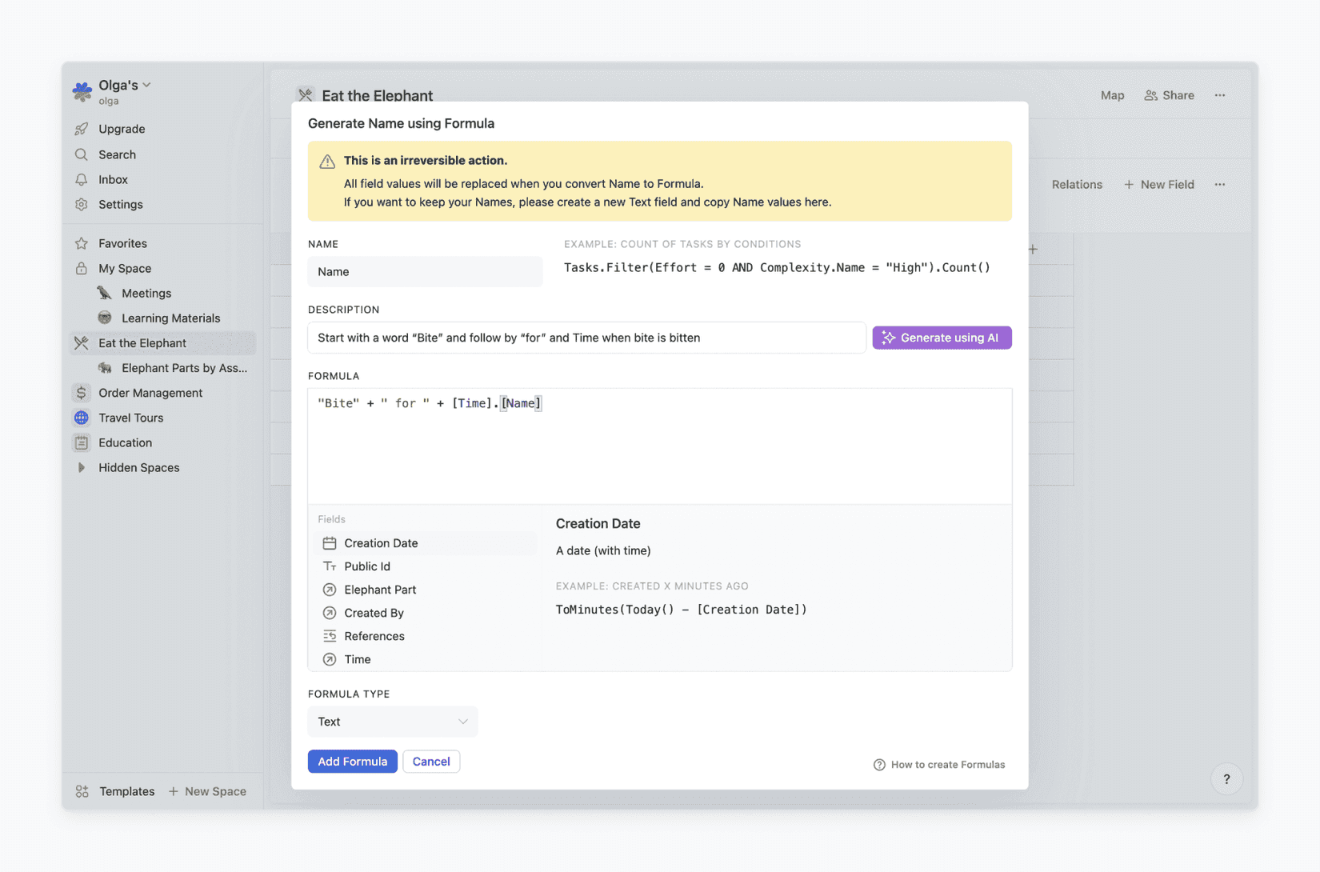
Task: Open Search from the sidebar
Action: coord(118,154)
